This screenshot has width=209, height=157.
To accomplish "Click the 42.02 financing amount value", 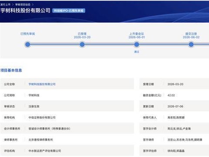I will (171, 96).
